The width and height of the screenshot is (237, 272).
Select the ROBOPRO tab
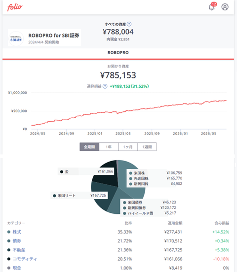point(118,53)
